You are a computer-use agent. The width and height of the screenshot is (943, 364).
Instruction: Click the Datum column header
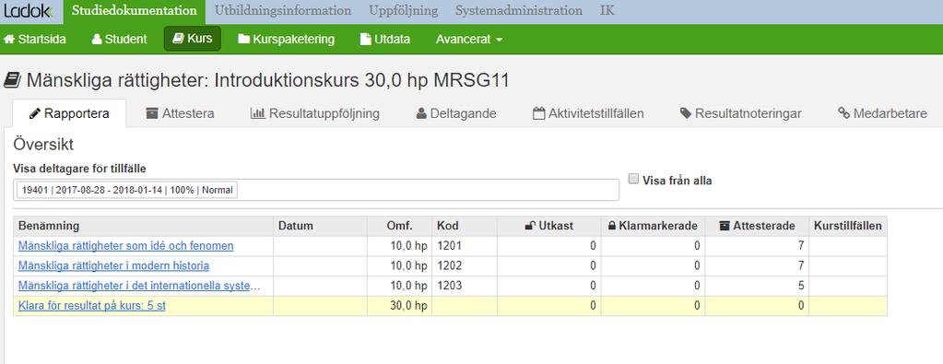point(320,226)
